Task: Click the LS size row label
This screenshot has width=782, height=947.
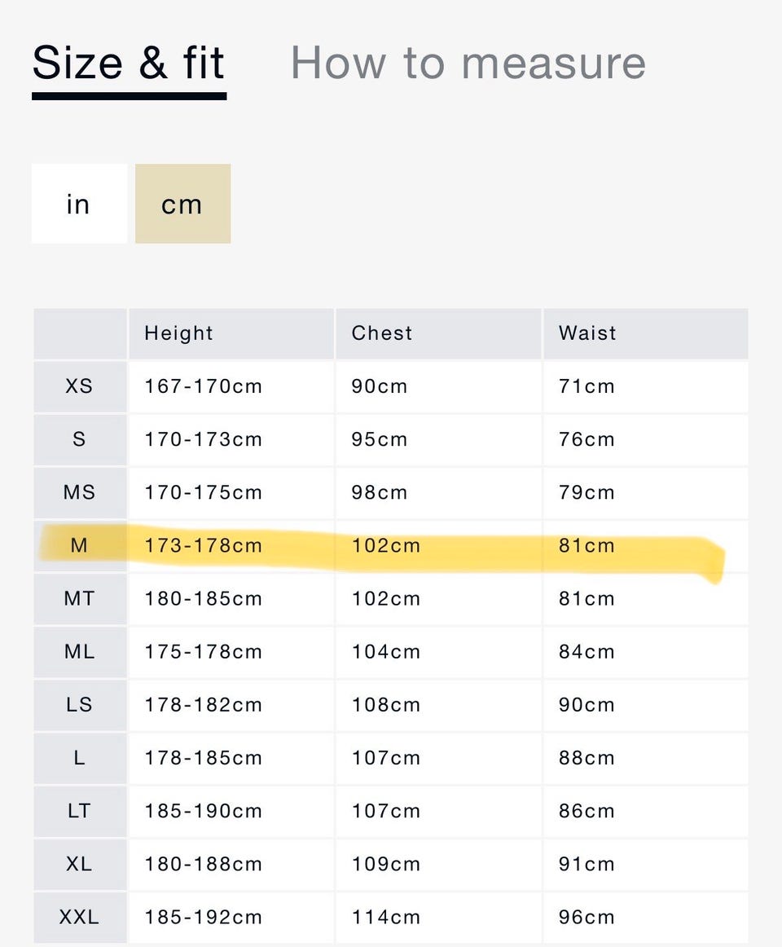Action: point(79,705)
